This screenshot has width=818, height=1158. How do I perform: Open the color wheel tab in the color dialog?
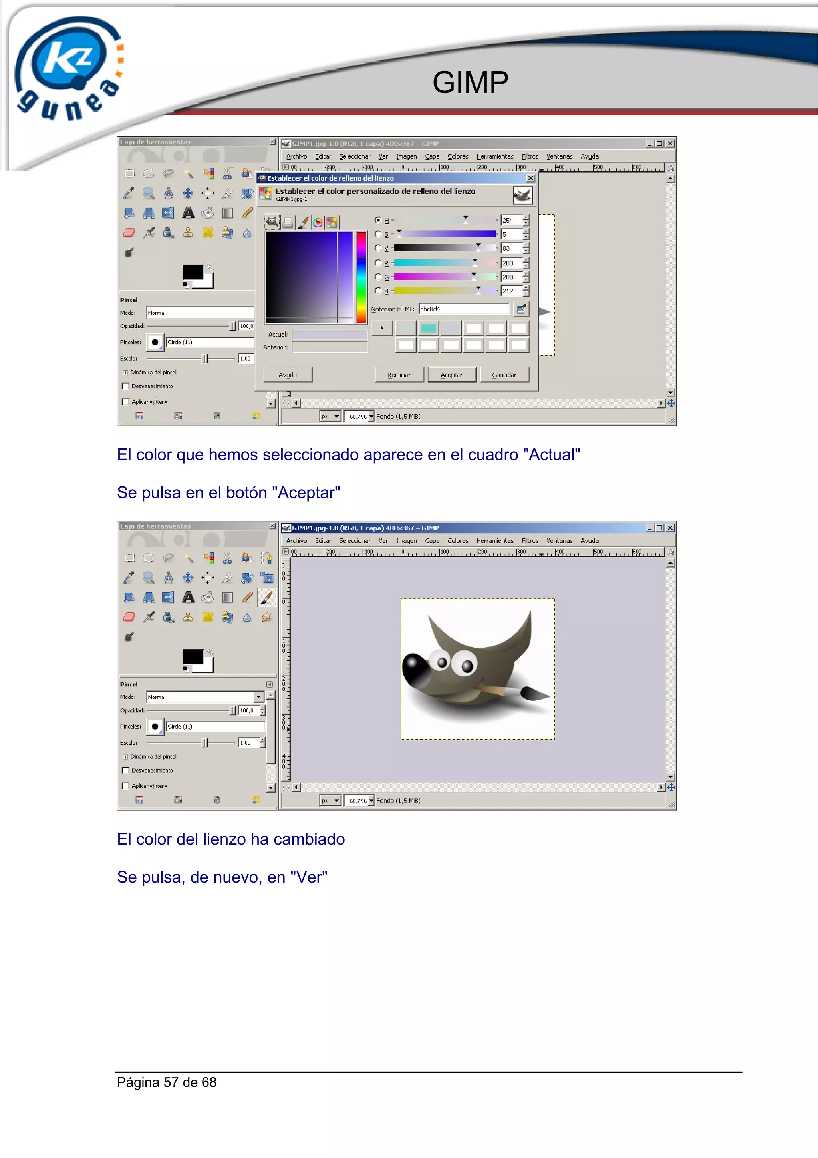pyautogui.click(x=318, y=222)
